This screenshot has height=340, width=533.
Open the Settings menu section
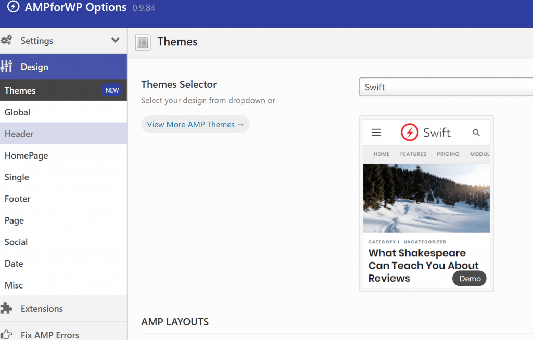point(64,41)
